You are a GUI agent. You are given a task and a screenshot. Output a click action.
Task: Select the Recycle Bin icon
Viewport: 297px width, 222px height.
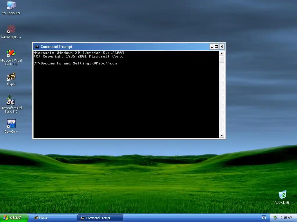tap(282, 197)
